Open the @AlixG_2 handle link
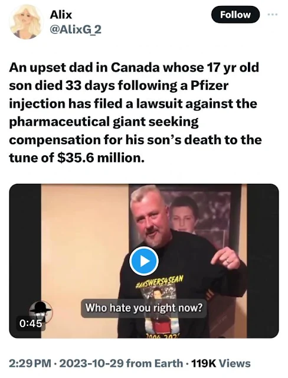 [x=75, y=30]
